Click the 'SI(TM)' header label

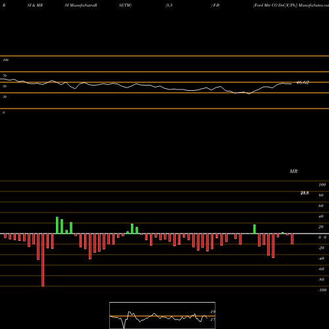125,5
